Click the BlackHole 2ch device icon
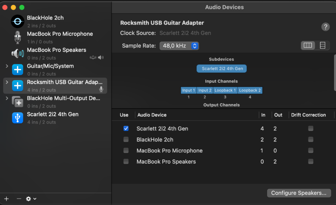Image resolution: width=336 pixels, height=205 pixels. 17,21
